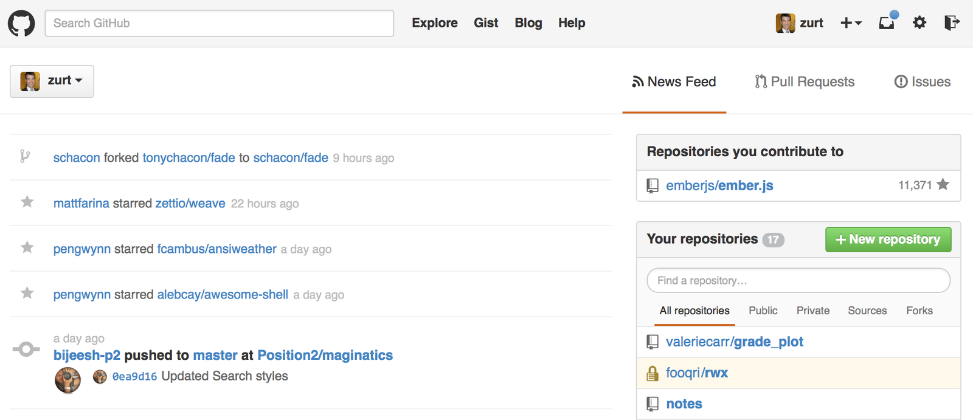Open tonychacon/fade repository

pyautogui.click(x=189, y=158)
